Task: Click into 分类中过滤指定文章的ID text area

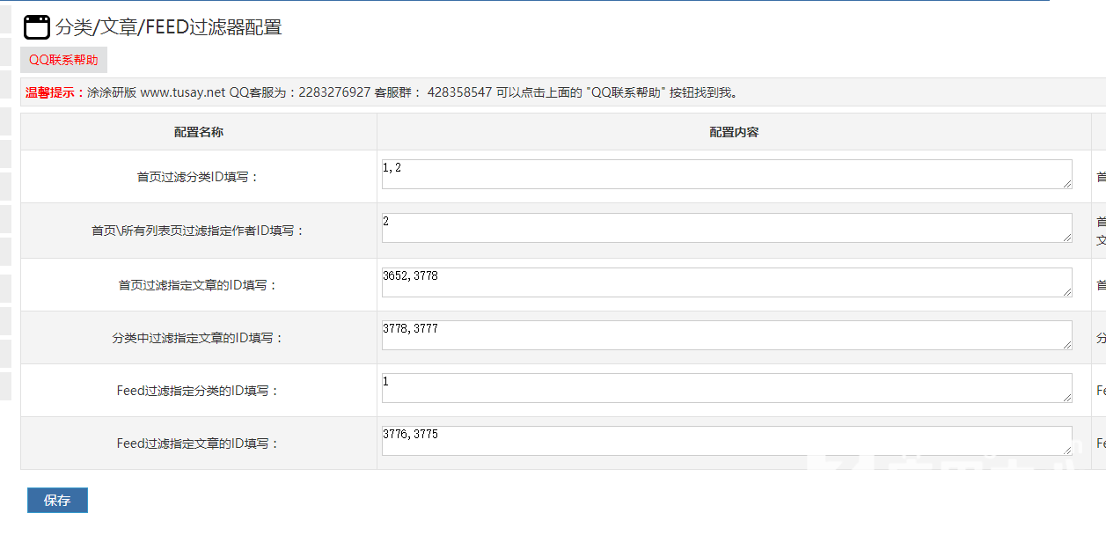Action: coord(726,335)
